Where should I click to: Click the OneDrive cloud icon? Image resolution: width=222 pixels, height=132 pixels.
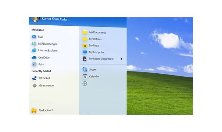pos(34,58)
